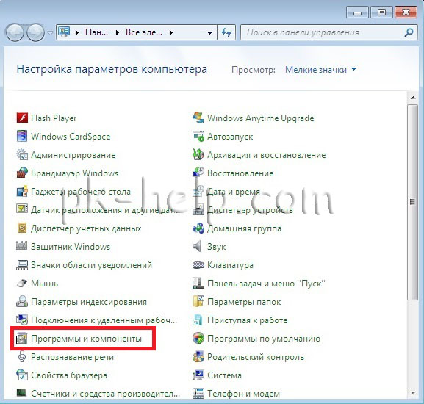Open the Мышь mouse icon
424x404 pixels.
[x=22, y=284]
